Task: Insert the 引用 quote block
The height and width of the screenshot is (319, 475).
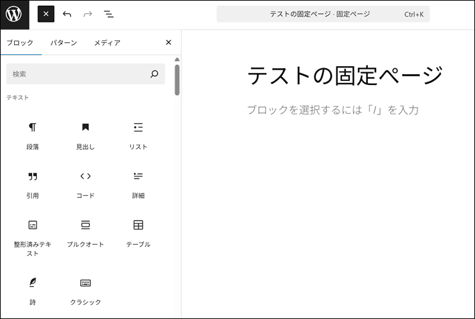Action: 33,184
